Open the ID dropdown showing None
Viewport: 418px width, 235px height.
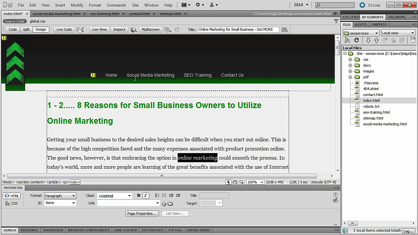point(60,203)
